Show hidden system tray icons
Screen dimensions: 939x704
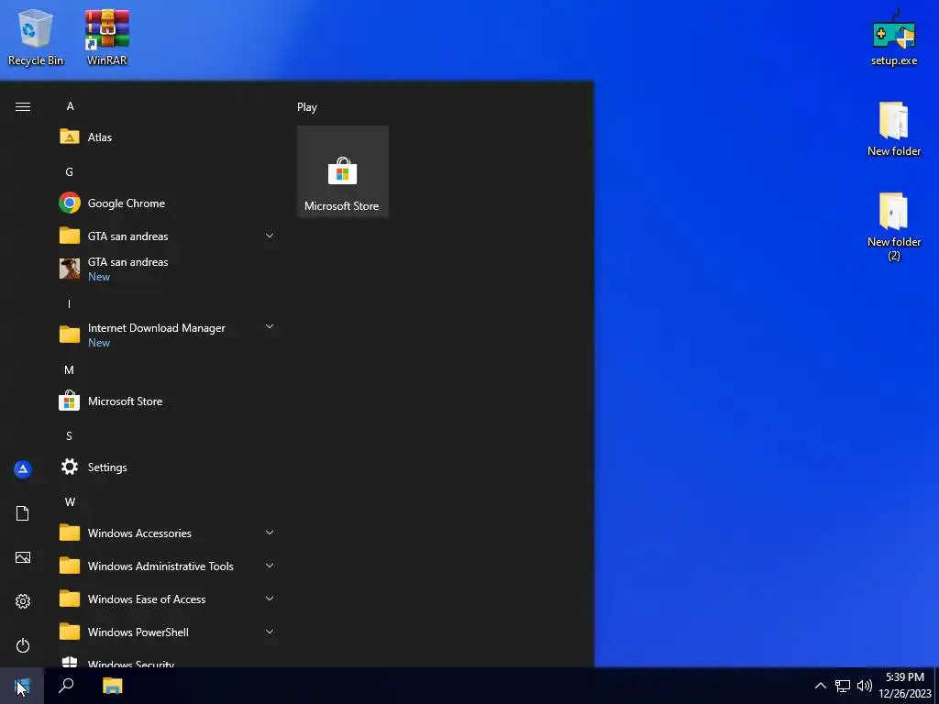click(x=821, y=686)
